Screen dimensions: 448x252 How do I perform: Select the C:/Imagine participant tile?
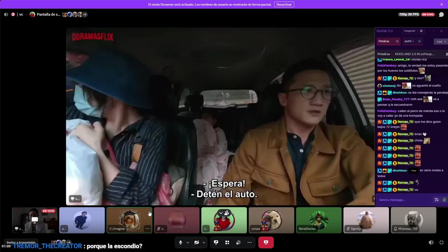(129, 220)
